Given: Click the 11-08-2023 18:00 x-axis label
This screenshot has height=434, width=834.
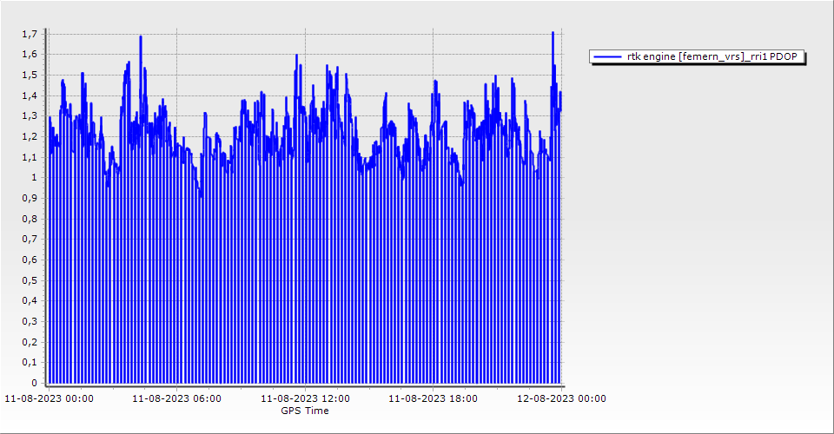Looking at the screenshot, I should click(433, 399).
